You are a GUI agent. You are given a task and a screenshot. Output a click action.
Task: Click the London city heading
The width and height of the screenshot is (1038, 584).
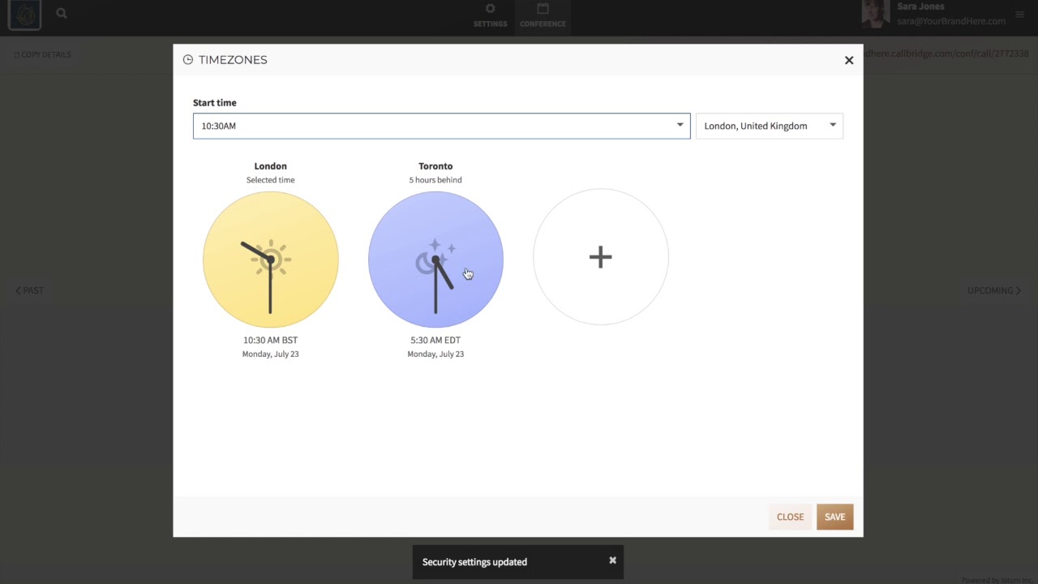click(x=271, y=165)
